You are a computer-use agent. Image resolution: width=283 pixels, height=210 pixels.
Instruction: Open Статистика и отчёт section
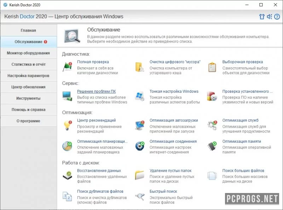point(28,64)
